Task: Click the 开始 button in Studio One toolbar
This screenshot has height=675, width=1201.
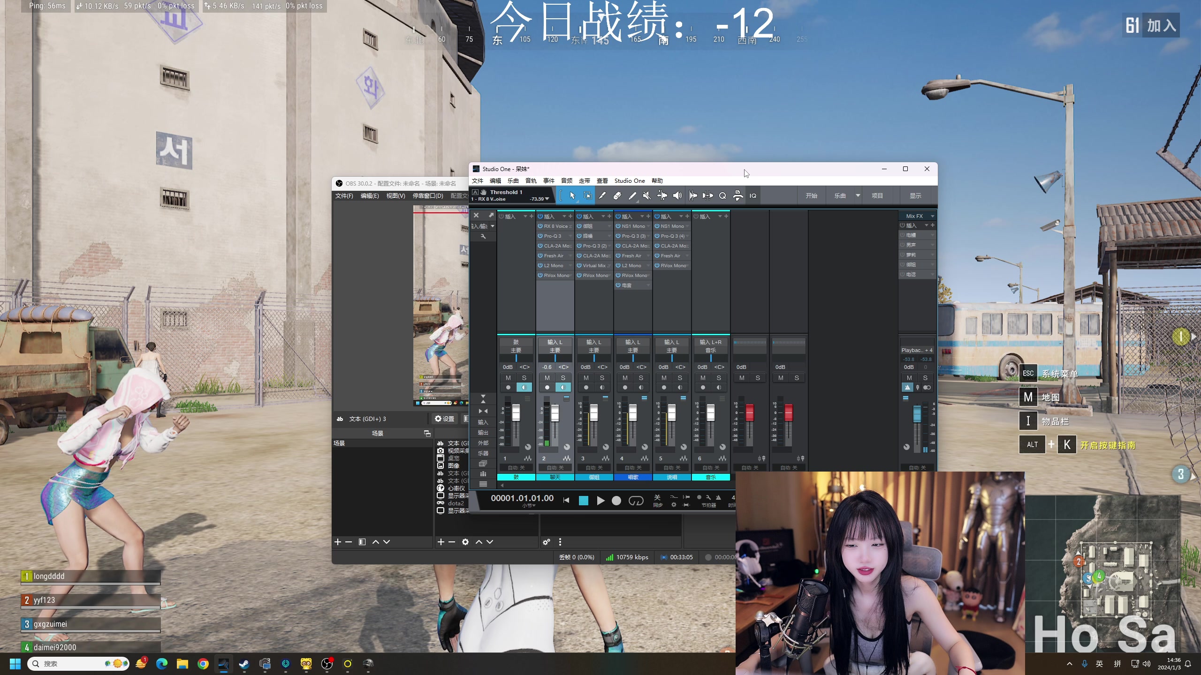Action: 812,196
